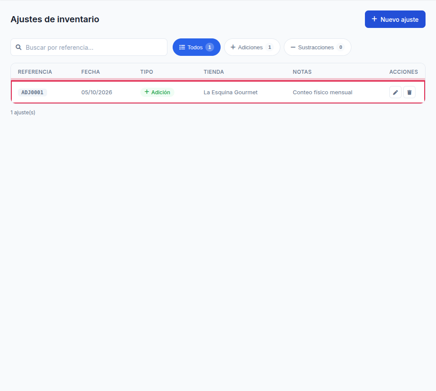Filter by Adiciones
The width and height of the screenshot is (436, 391).
[252, 47]
